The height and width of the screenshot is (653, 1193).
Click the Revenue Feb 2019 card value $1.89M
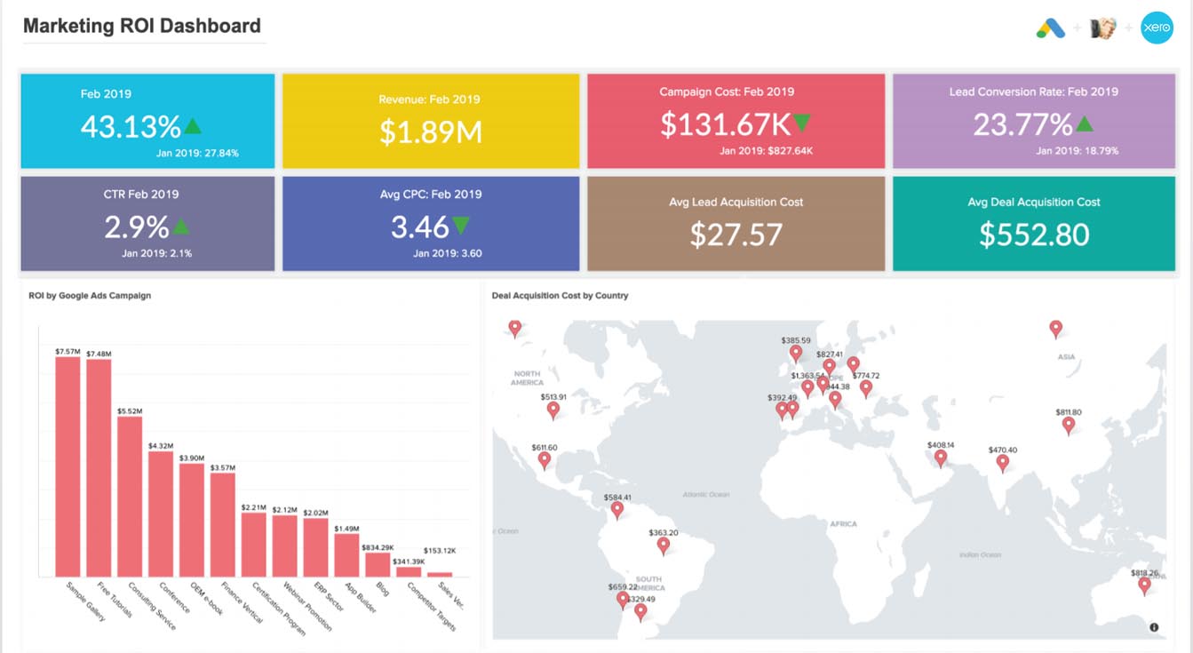pyautogui.click(x=431, y=132)
